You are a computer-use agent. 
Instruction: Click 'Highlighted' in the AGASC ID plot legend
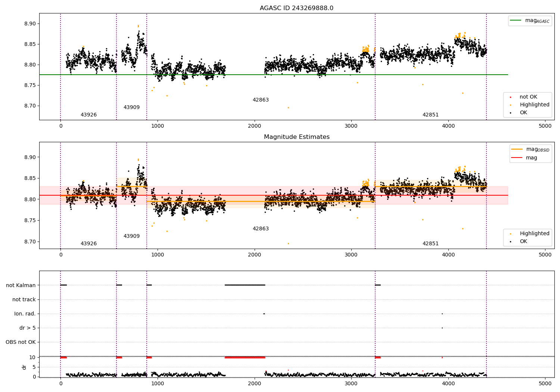click(x=534, y=105)
